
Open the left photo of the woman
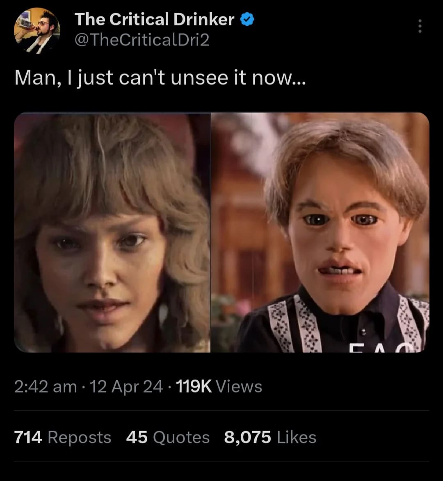112,232
